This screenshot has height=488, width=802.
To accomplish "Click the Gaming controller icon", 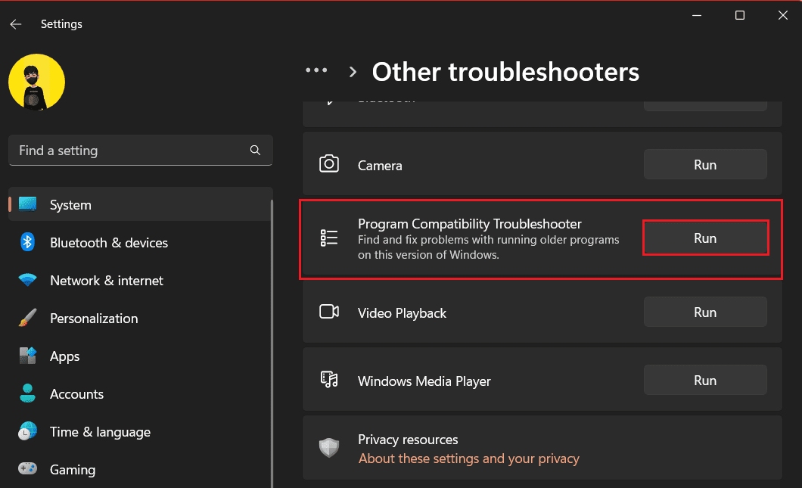I will (x=28, y=468).
